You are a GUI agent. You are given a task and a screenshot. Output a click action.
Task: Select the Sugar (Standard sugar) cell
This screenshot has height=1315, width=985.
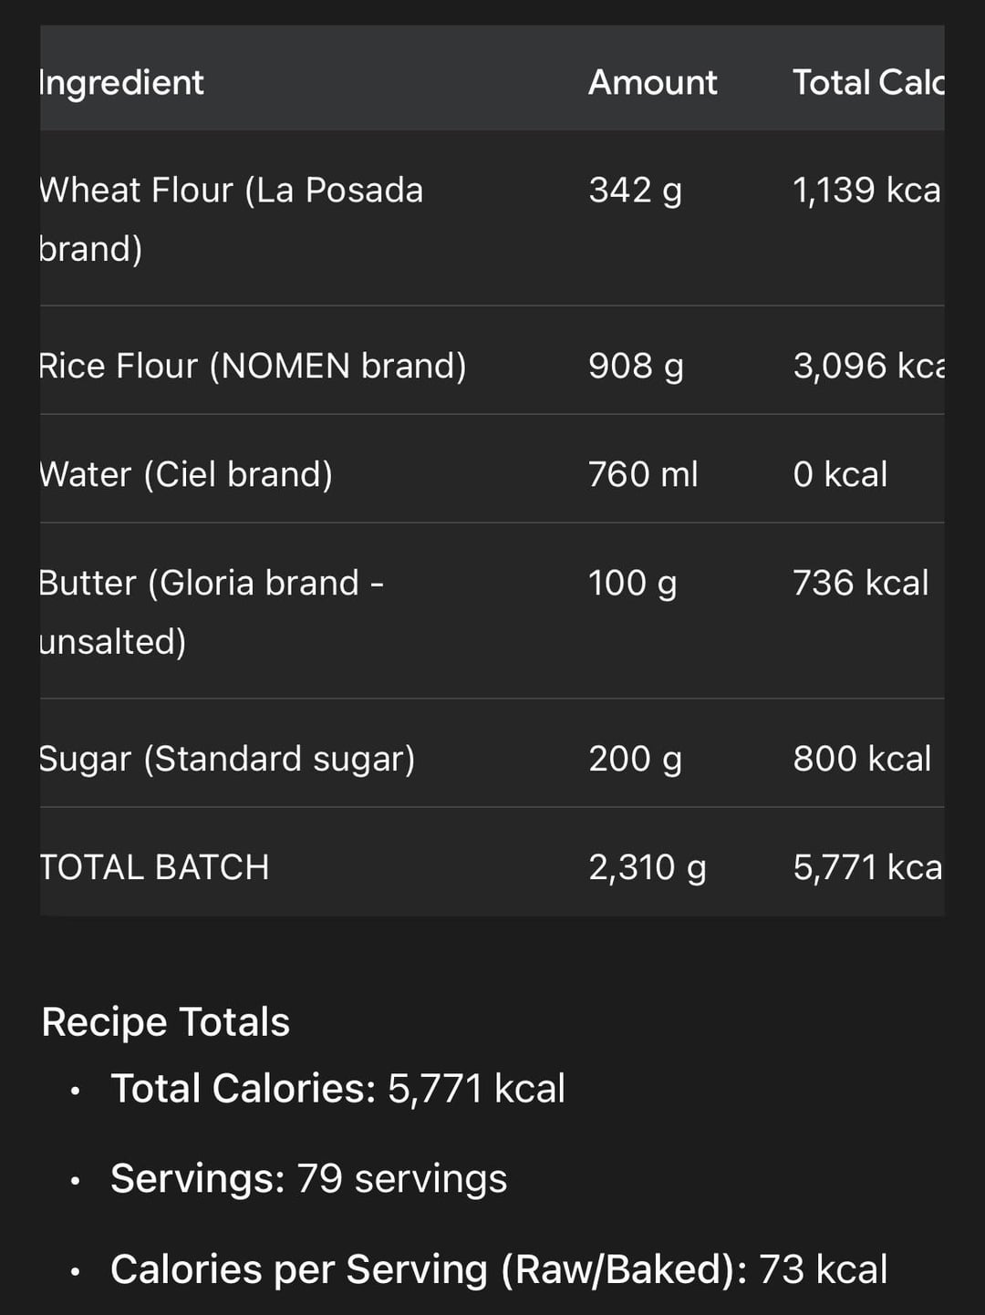[x=227, y=759]
